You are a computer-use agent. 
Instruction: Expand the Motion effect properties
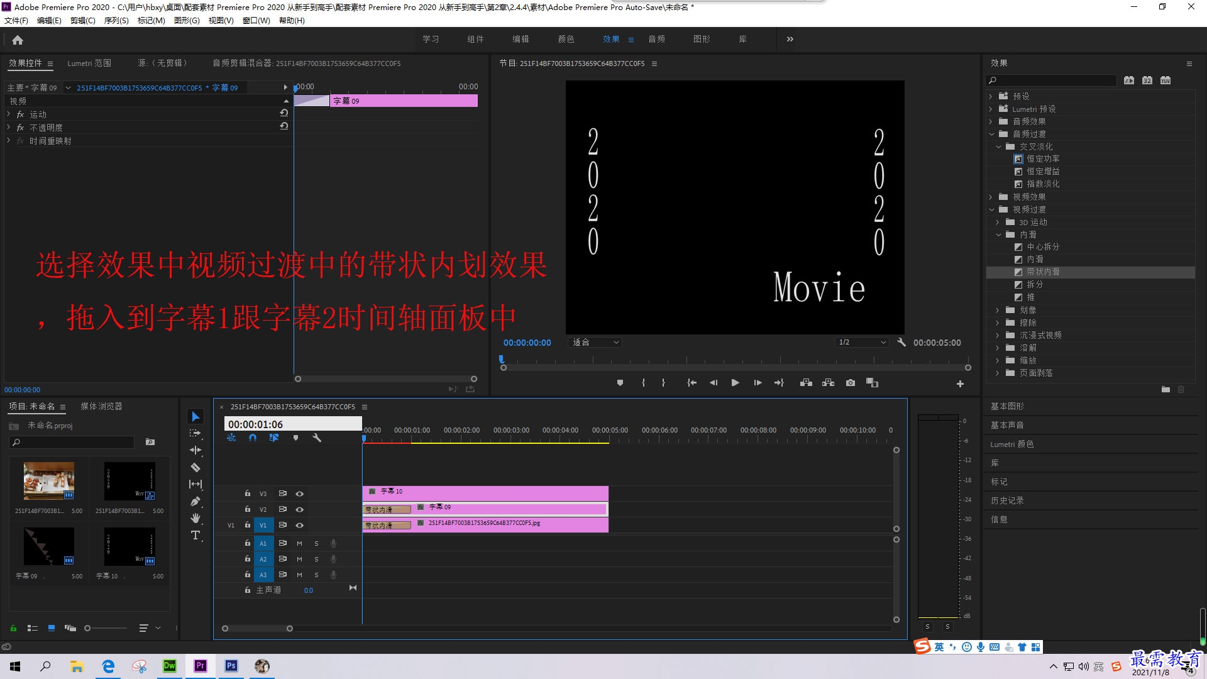point(9,114)
